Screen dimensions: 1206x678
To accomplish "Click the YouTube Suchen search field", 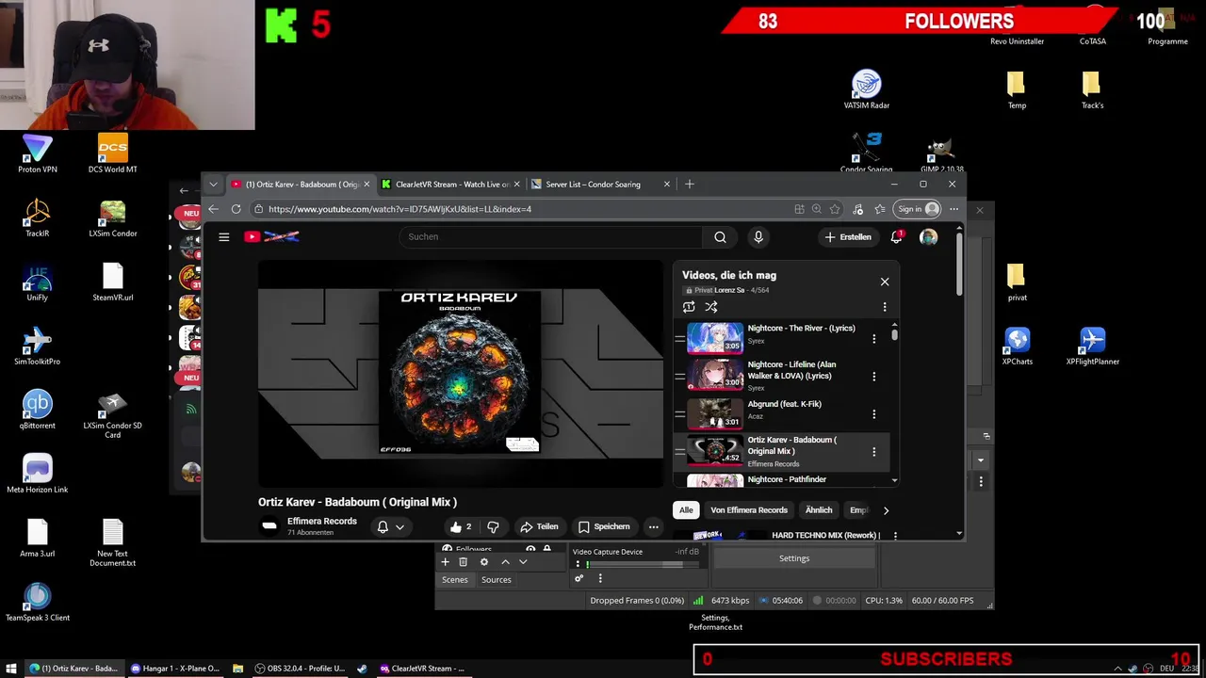I will 551,237.
